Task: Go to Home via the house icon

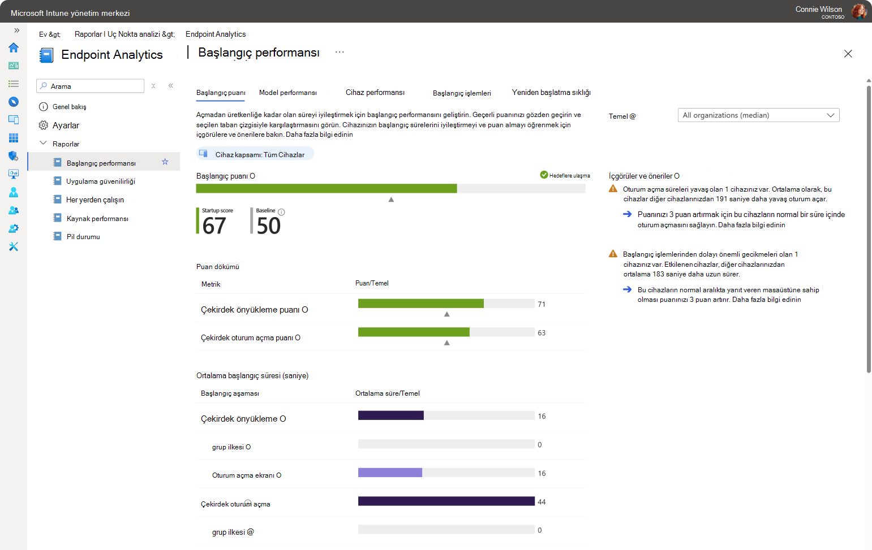Action: pos(14,47)
